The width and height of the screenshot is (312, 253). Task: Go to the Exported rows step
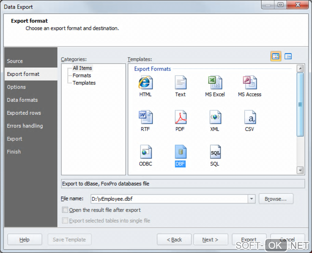coord(31,113)
